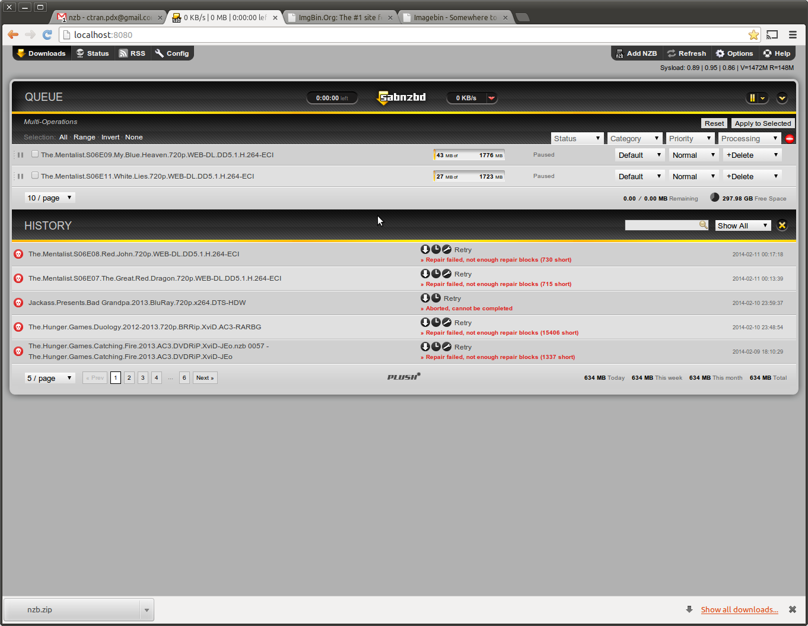
Task: Click the None selection link
Action: [x=134, y=137]
